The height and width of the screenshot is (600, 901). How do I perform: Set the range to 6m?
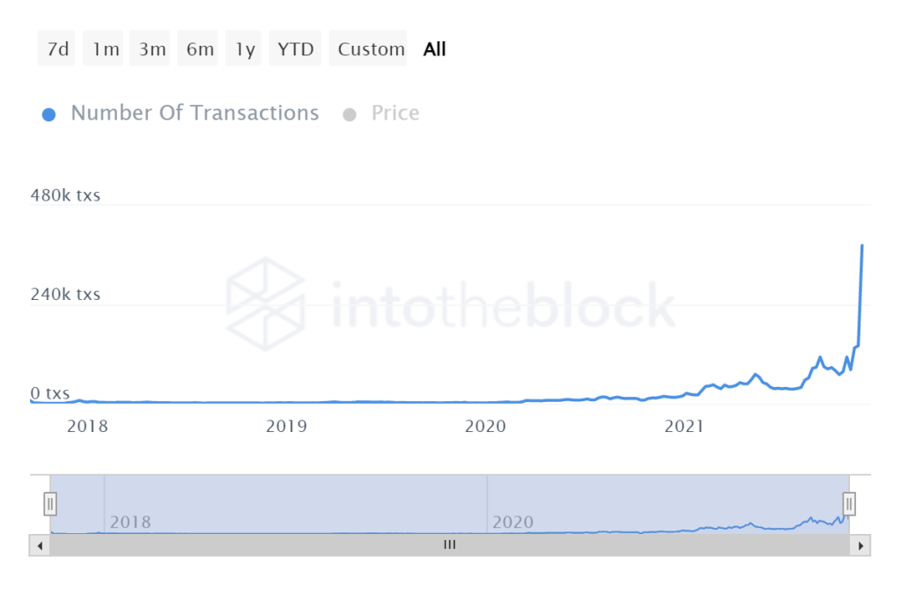(x=200, y=49)
